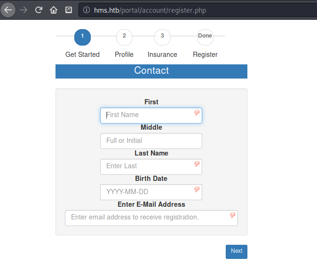Select the Done Register step

pyautogui.click(x=205, y=37)
